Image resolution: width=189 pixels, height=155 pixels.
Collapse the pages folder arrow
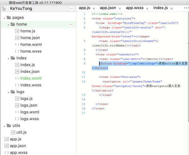click(4, 18)
